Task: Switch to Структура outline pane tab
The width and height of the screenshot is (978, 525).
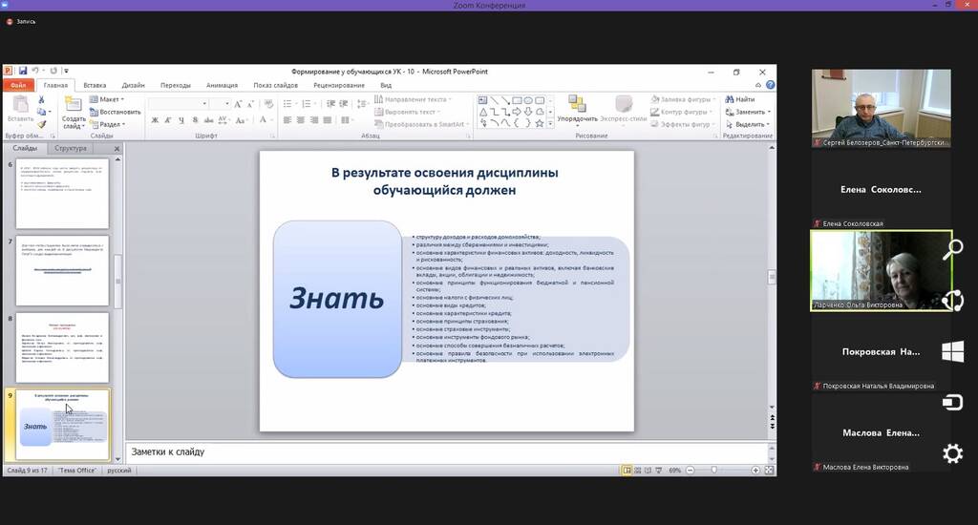Action: (71, 148)
